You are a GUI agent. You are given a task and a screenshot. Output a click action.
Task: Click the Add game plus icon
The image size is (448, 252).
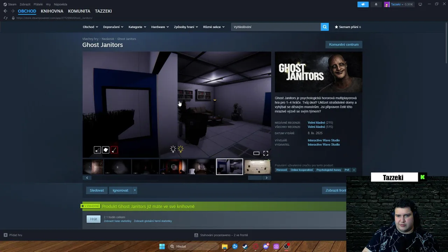(x=5, y=235)
